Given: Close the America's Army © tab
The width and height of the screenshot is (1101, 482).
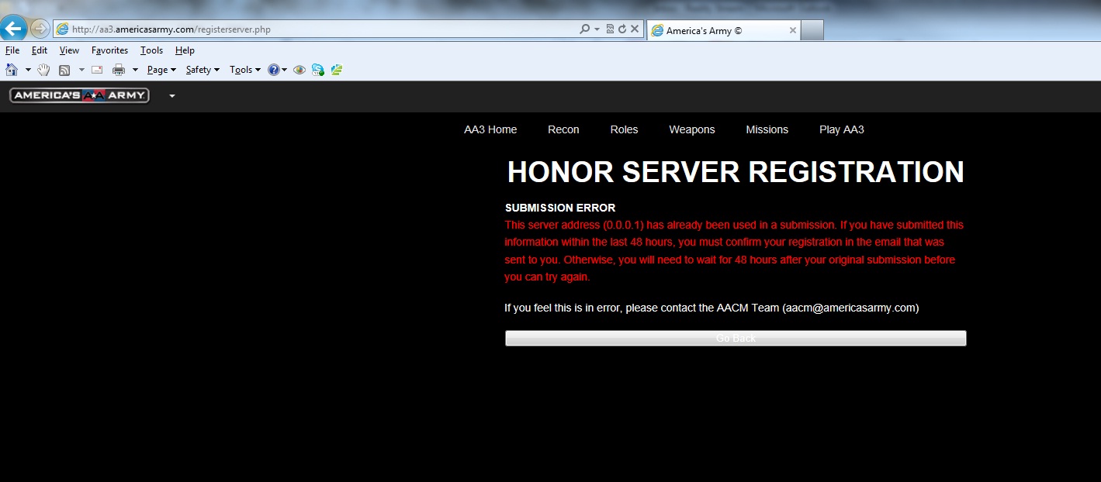Looking at the screenshot, I should [x=792, y=30].
